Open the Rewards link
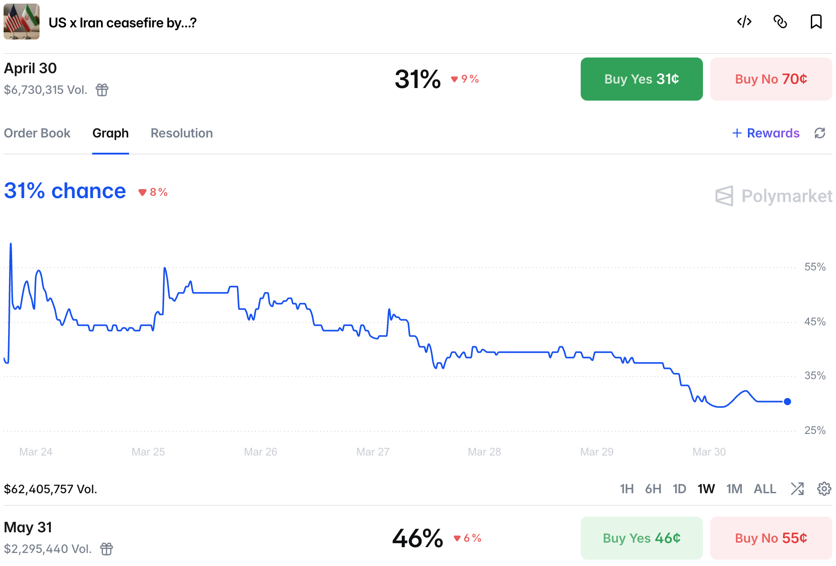The image size is (836, 566). (766, 133)
